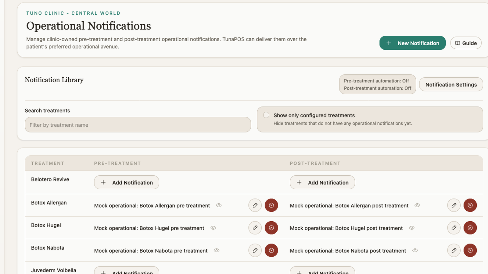Click Mock operational: Botox Nabota pre treatment text
Image resolution: width=488 pixels, height=274 pixels.
click(x=151, y=251)
